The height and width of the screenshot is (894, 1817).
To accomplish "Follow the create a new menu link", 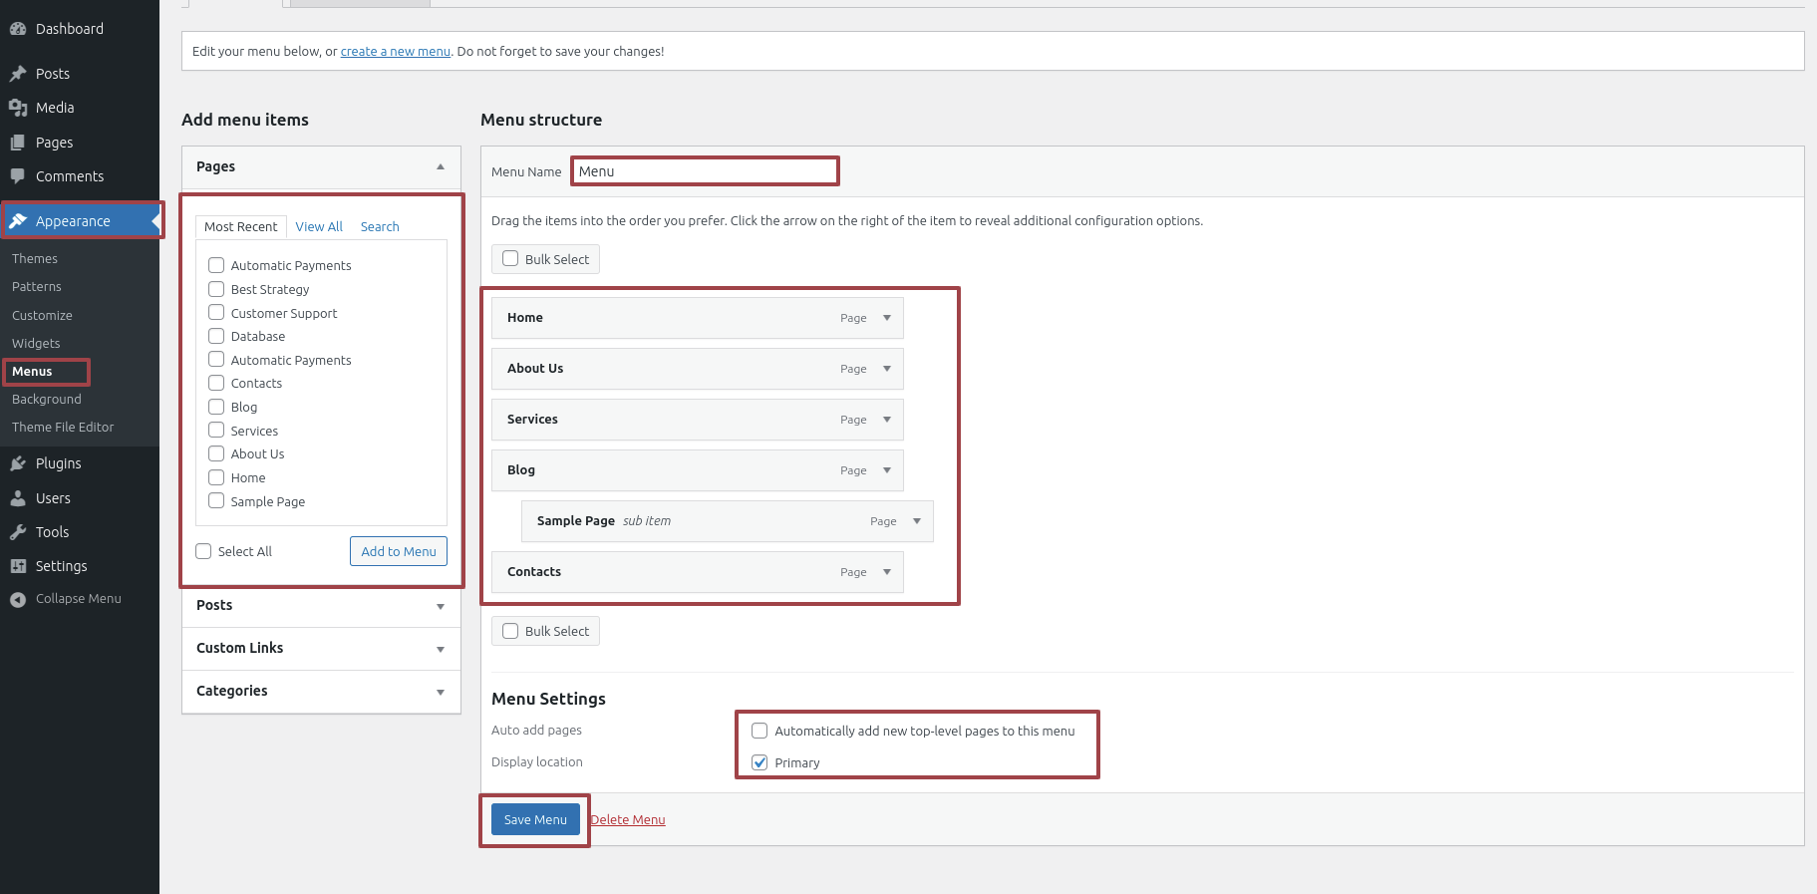I will coord(396,52).
